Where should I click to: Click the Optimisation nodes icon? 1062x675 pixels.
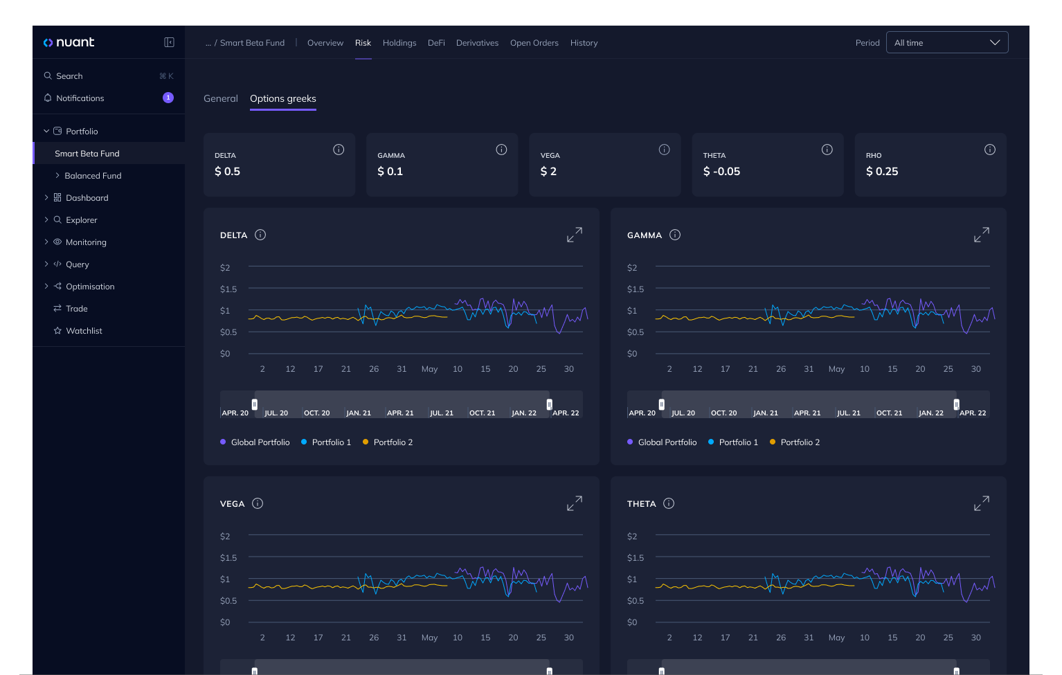(57, 286)
